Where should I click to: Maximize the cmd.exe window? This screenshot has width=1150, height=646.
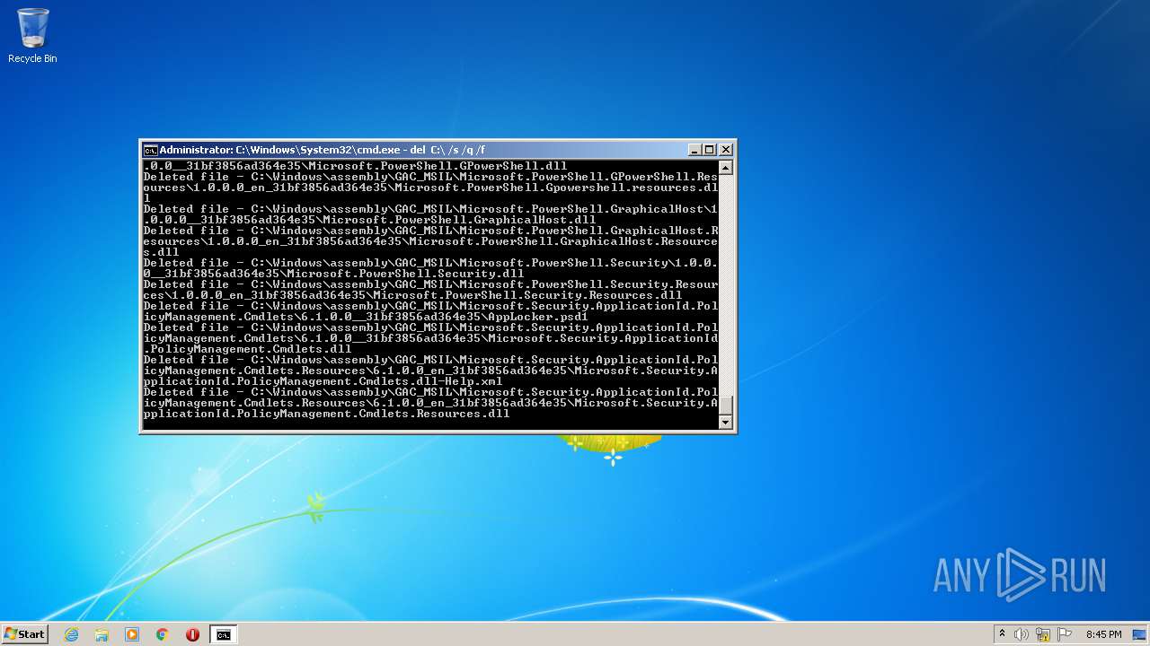(x=710, y=150)
